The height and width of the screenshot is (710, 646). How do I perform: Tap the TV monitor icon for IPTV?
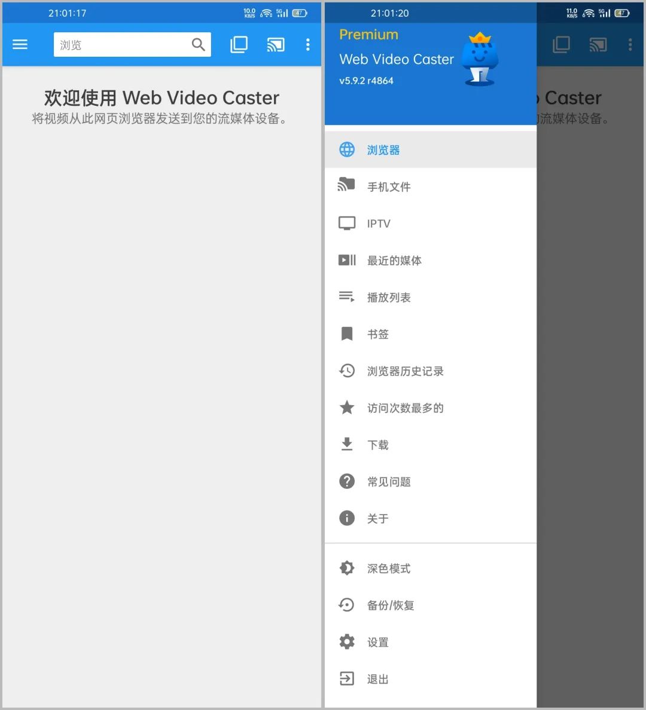point(347,224)
